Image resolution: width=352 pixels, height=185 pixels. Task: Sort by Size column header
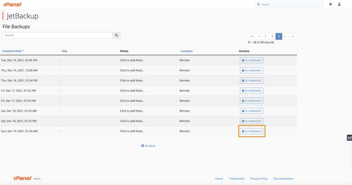(65, 51)
